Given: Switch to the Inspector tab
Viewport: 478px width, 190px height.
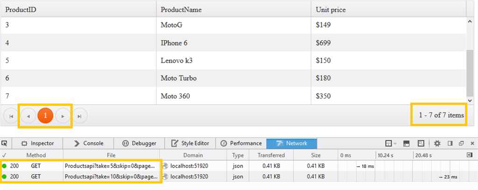Looking at the screenshot, I should click(x=38, y=143).
